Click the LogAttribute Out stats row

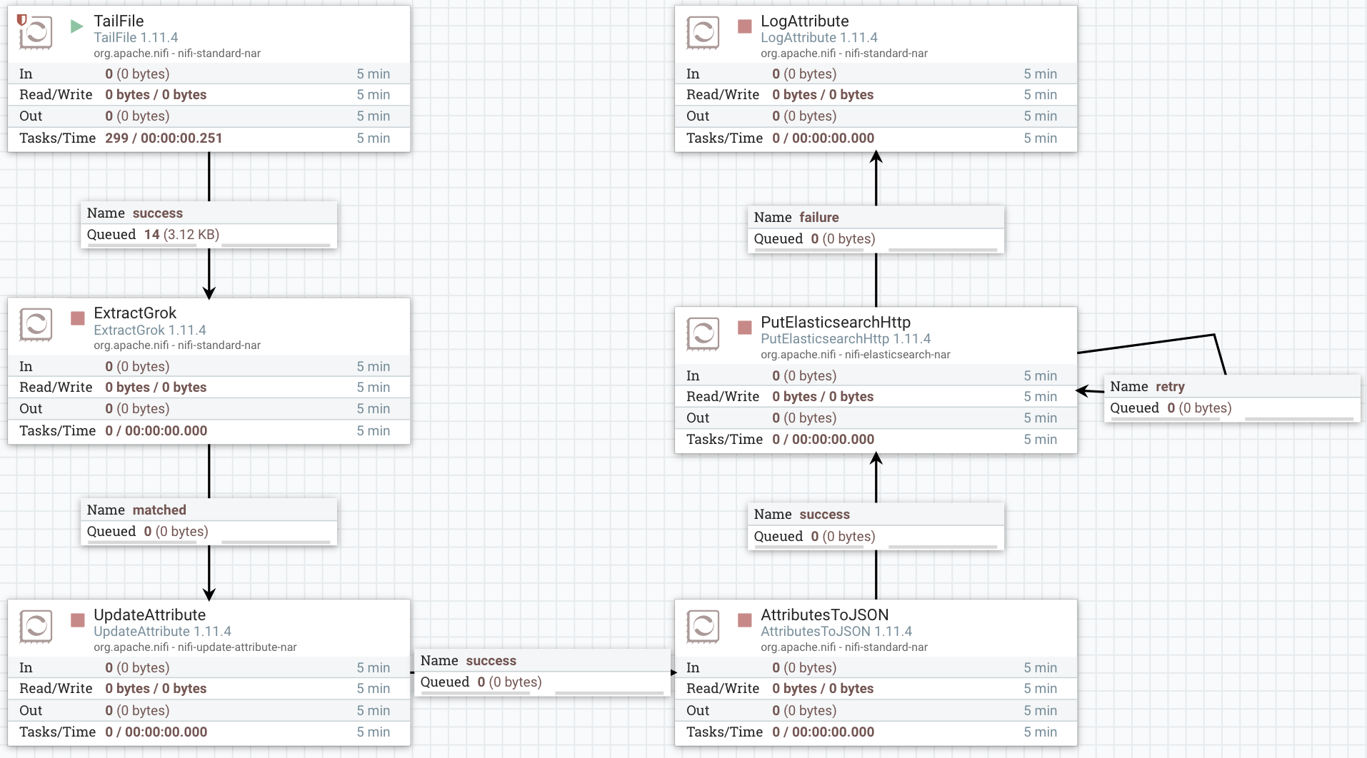click(x=876, y=116)
